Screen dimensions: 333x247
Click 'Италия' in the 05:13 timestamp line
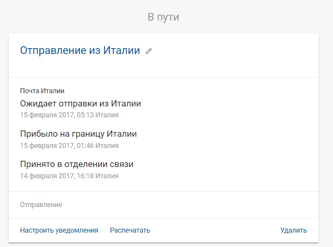coord(107,115)
